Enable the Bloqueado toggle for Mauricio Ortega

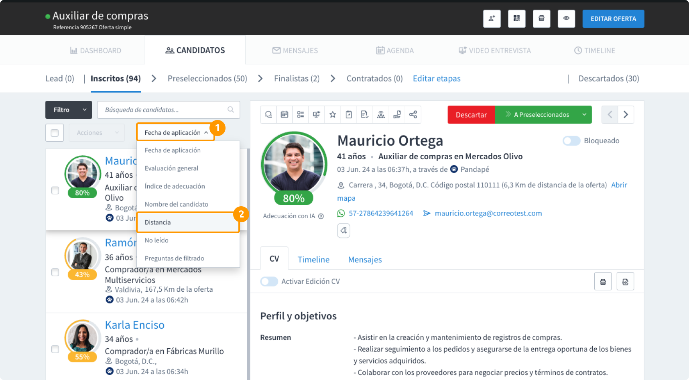[571, 140]
